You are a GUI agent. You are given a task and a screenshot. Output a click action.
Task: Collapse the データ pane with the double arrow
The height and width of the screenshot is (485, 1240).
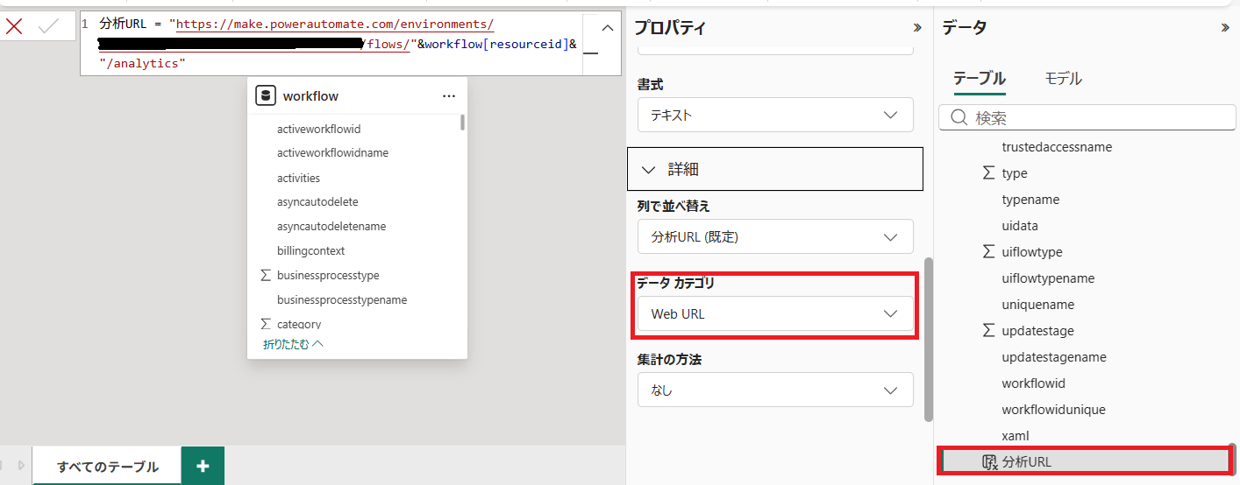(1225, 28)
